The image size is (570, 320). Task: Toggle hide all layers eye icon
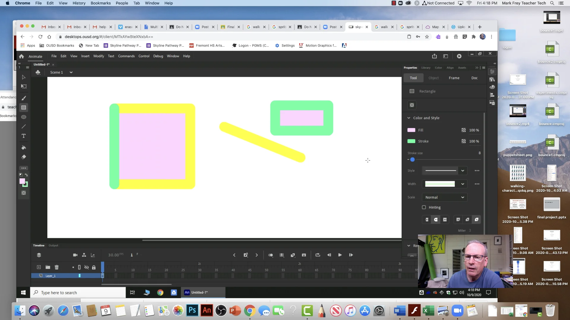coord(86,267)
